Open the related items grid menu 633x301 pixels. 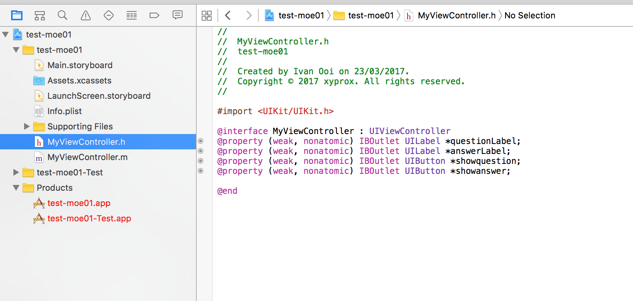point(207,15)
